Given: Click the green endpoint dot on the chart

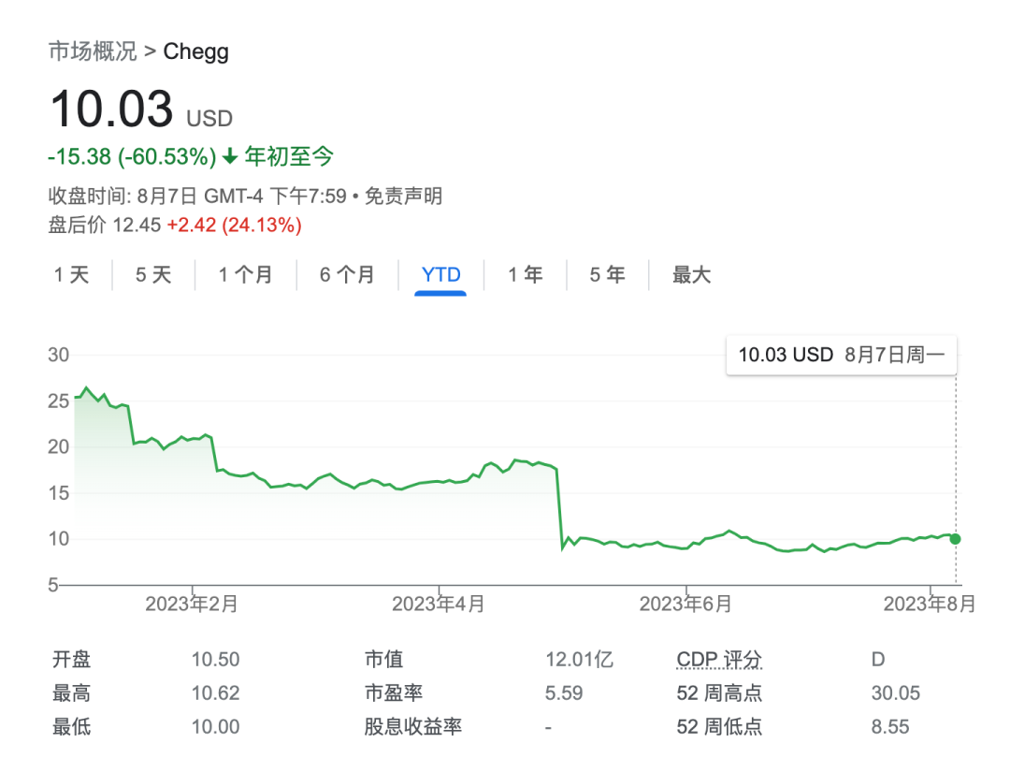Looking at the screenshot, I should tap(955, 539).
